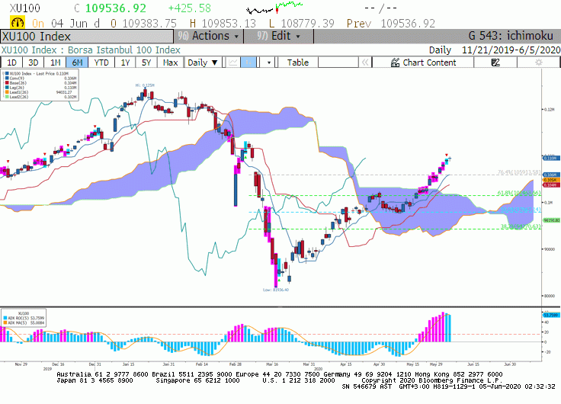Click the Table button
The height and width of the screenshot is (404, 561).
(x=298, y=63)
